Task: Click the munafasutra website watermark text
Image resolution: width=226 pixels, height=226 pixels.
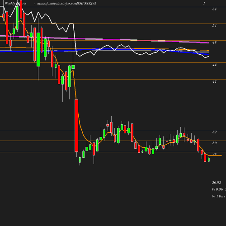Action: [57, 4]
